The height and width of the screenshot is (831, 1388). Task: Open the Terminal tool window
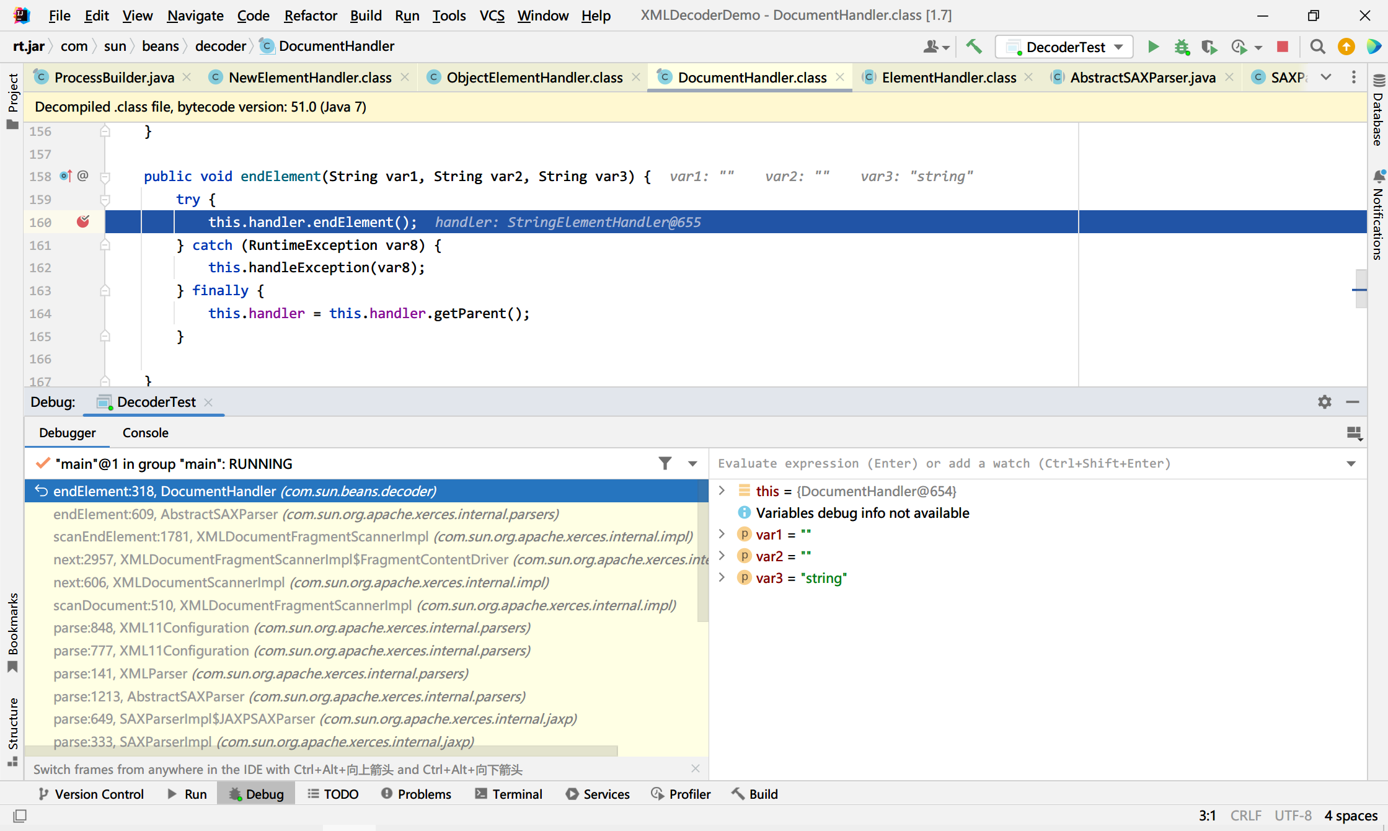(509, 794)
